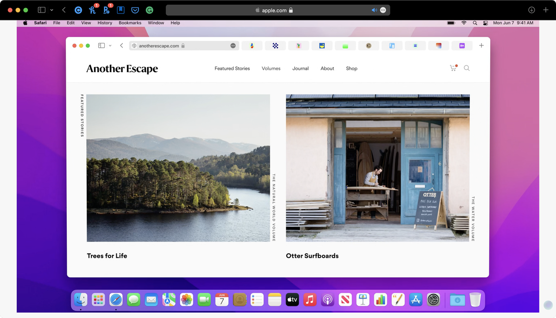Open the search icon on Another Escape
The width and height of the screenshot is (556, 318).
click(467, 68)
